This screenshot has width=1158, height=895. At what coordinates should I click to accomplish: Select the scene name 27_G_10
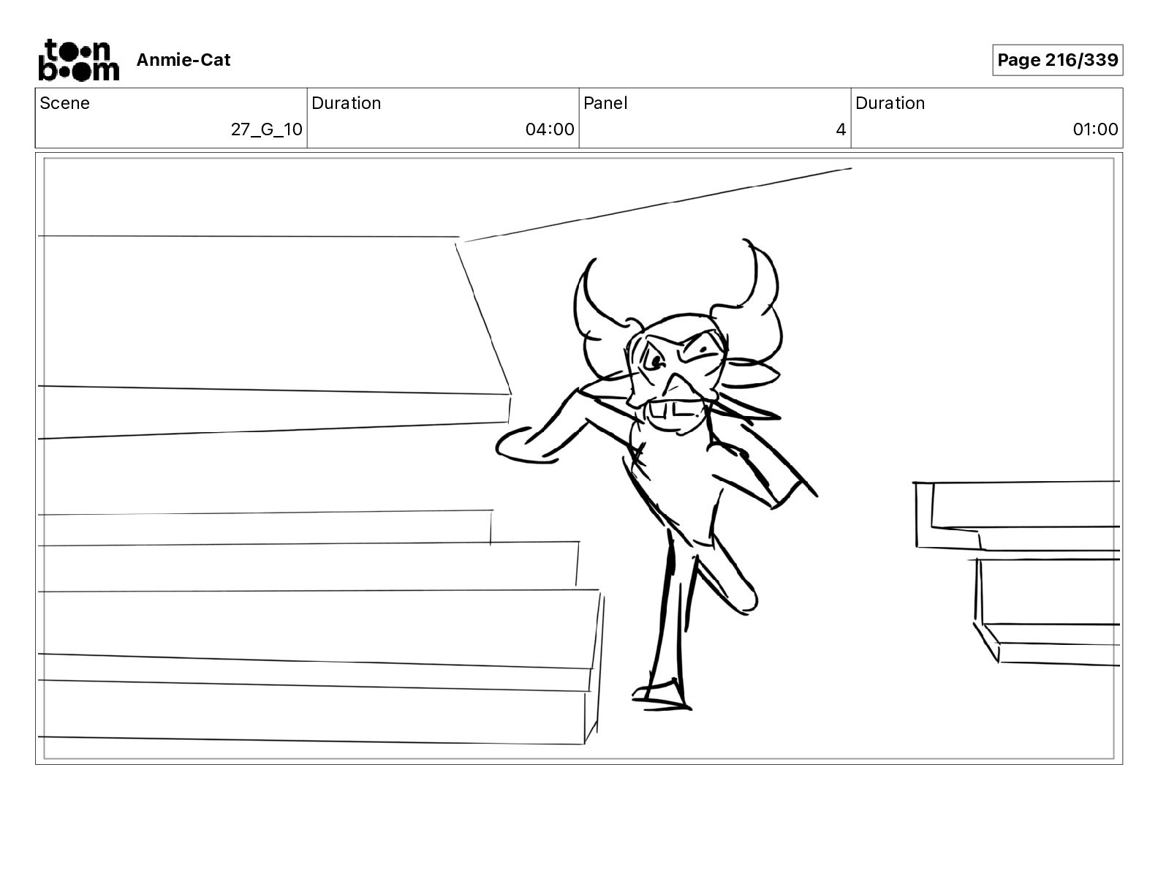pos(266,129)
